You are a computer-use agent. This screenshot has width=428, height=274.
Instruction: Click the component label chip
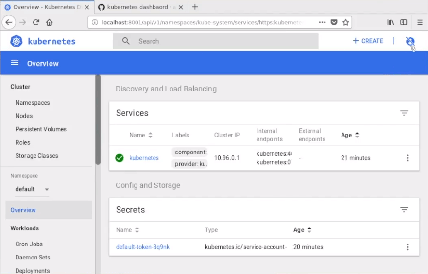[x=190, y=152]
